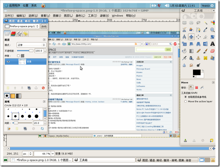Select the Ellipse Select tool

point(191,23)
